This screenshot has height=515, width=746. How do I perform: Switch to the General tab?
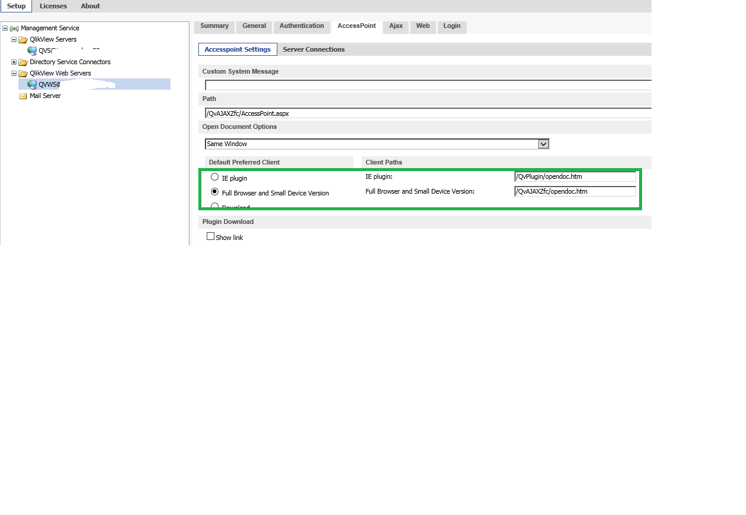point(254,26)
